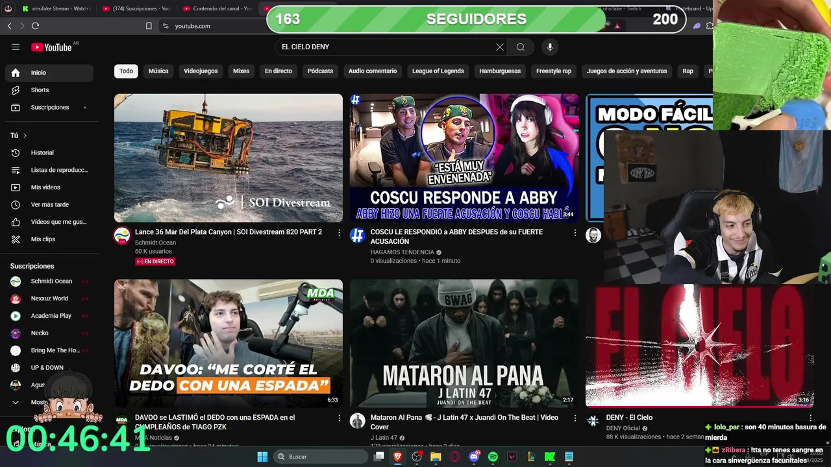831x467 pixels.
Task: Clear the search box text
Action: (x=500, y=47)
